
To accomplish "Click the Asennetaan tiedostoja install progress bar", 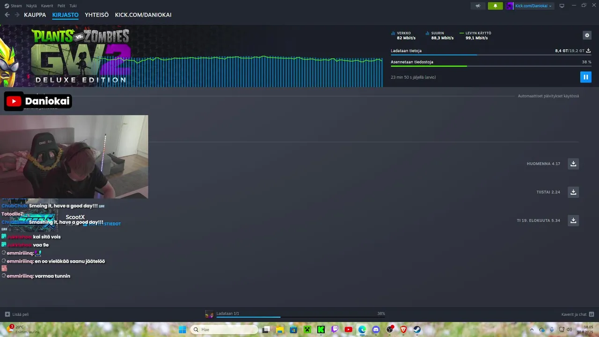I will point(491,66).
